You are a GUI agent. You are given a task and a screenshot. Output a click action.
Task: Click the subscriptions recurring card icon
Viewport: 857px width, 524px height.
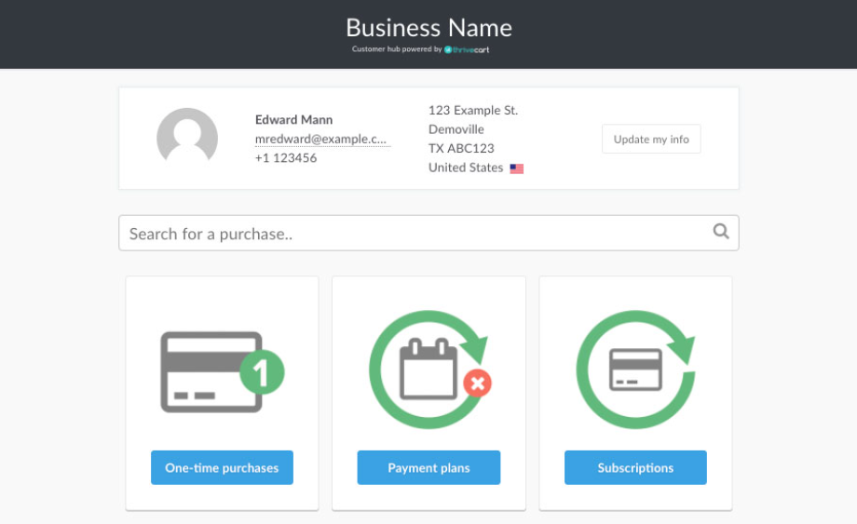pos(635,369)
